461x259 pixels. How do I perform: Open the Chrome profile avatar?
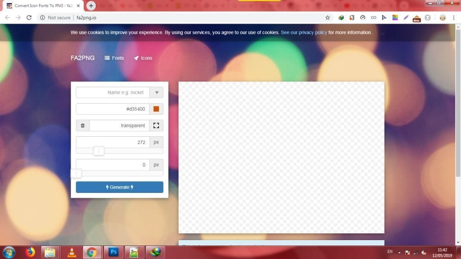pyautogui.click(x=443, y=18)
